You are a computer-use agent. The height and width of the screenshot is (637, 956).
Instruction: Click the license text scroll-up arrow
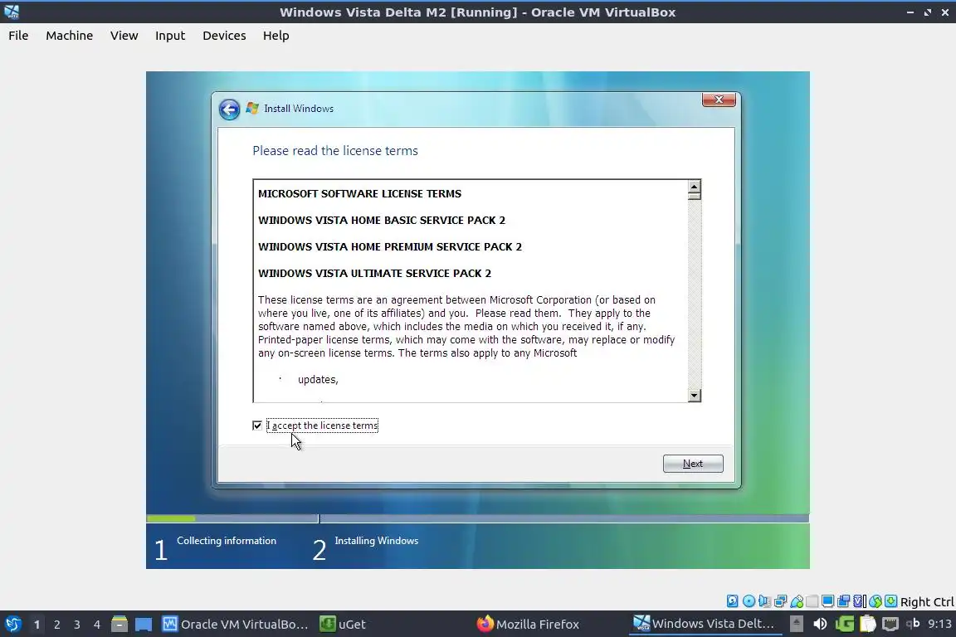[x=694, y=187]
